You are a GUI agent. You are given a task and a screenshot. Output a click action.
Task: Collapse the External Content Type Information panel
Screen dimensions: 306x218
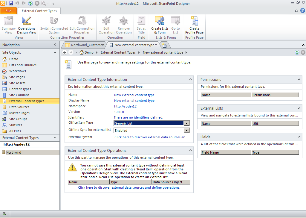click(x=190, y=79)
